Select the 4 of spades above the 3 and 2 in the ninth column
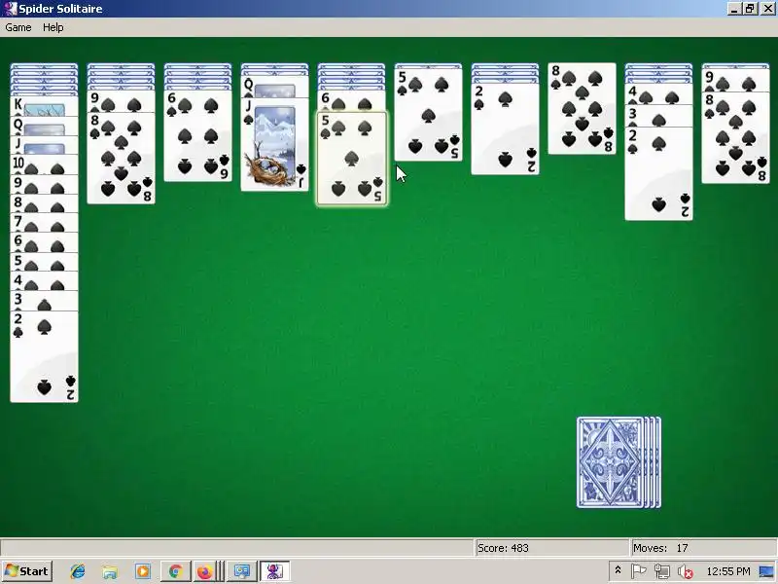Image resolution: width=778 pixels, height=584 pixels. (x=658, y=94)
